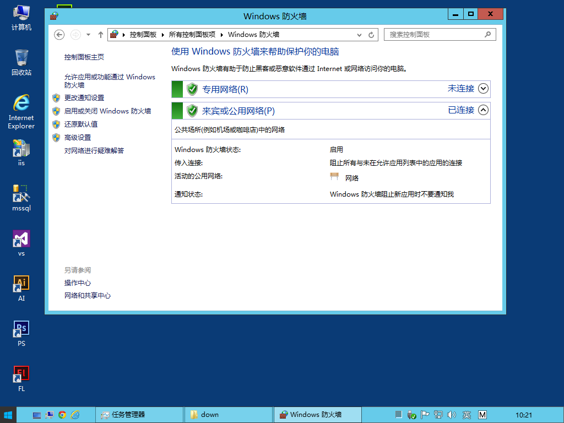
Task: Click 还原默认值 link
Action: click(81, 124)
